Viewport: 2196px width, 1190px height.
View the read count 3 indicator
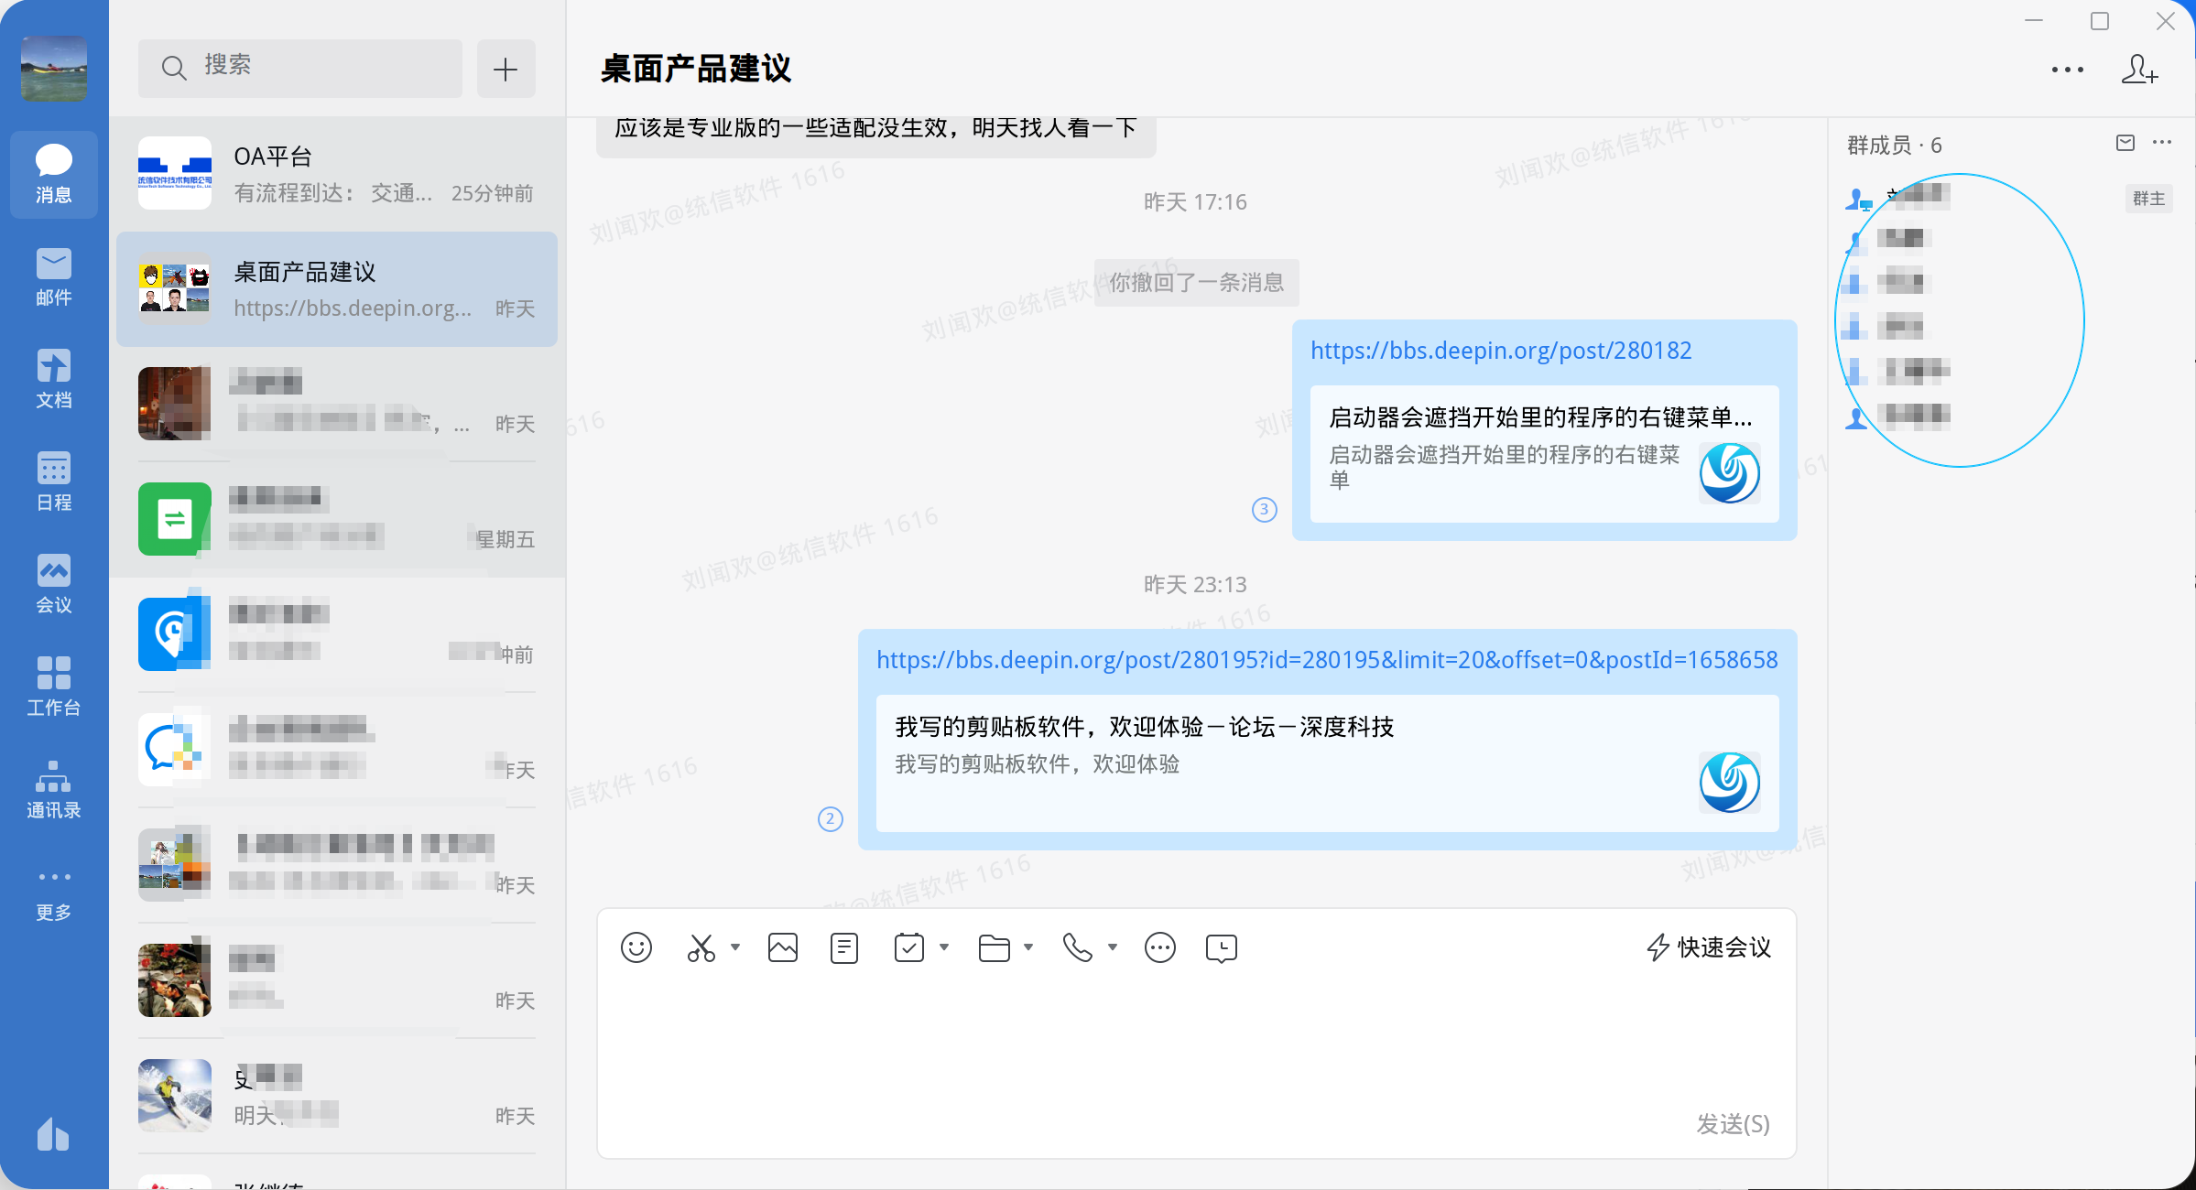coord(1265,510)
